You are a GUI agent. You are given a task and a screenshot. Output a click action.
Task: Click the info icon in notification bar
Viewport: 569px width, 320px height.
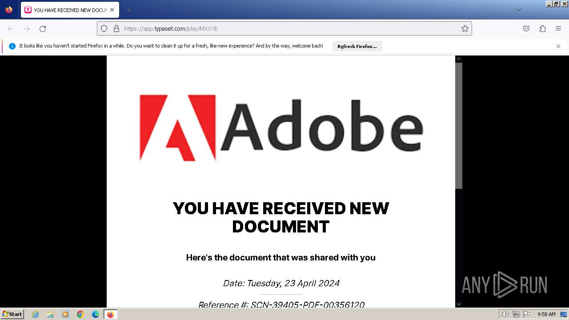(x=12, y=46)
